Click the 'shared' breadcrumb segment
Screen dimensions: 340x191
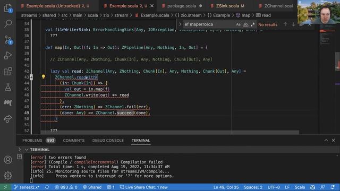(x=49, y=15)
